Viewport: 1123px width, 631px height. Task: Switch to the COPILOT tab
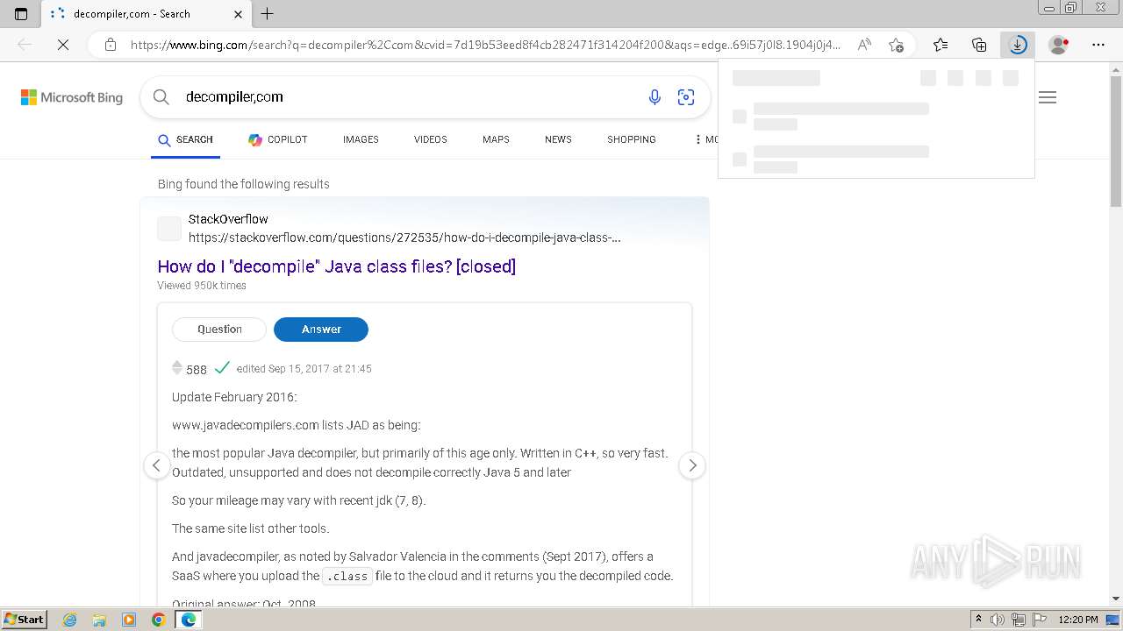(x=277, y=139)
